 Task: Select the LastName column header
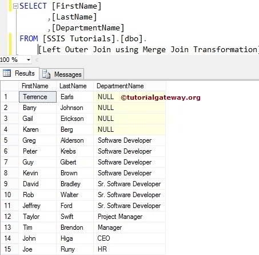(x=75, y=86)
